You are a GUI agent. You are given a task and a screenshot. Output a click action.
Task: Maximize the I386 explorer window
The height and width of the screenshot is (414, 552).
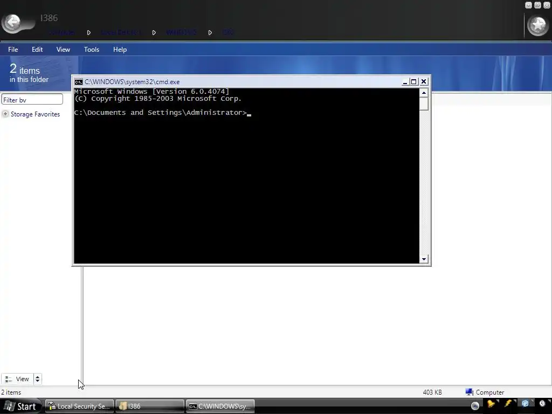(x=537, y=5)
